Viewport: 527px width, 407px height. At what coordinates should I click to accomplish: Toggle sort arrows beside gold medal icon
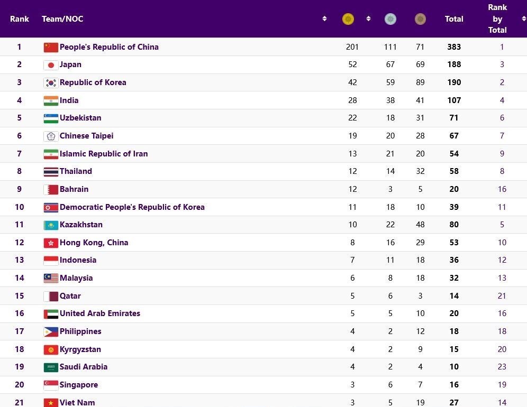pos(369,19)
